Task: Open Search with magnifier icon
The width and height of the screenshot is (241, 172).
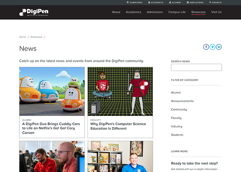Action: click(x=215, y=2)
